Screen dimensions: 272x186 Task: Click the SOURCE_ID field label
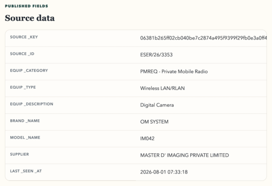pyautogui.click(x=22, y=54)
